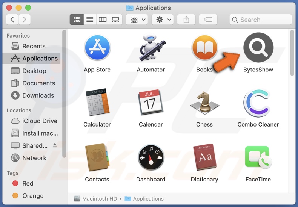
Task: Select the BytesShow magnifier icon
Action: [258, 47]
